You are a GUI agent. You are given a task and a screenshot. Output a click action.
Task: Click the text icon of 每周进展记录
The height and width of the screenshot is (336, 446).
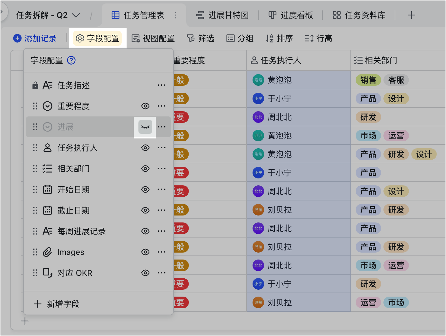click(47, 231)
